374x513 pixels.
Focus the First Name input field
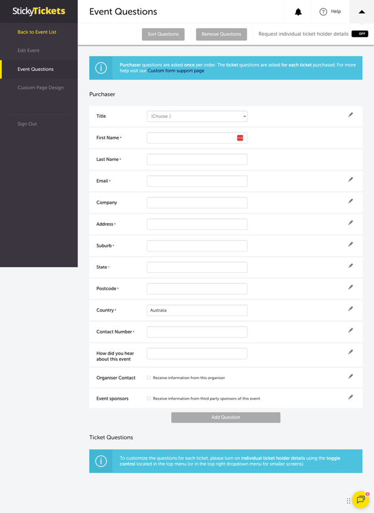click(197, 138)
